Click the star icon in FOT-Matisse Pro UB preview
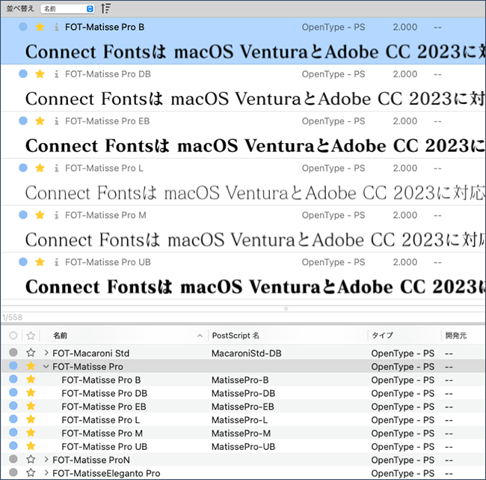 pyautogui.click(x=40, y=262)
